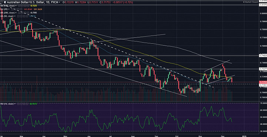Viewport: 267px width, 137px height.
Task: Click the yellow 0.7225 MA value
Action: tap(34, 6)
